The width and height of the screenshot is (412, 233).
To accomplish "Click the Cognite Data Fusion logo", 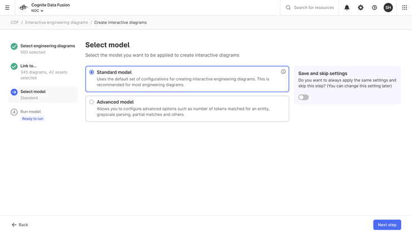I will (x=23, y=8).
